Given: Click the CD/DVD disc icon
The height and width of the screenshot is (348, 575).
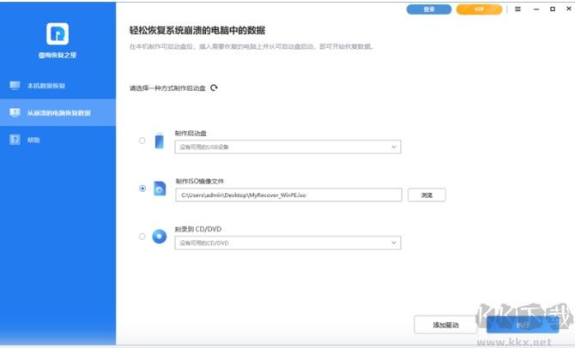Looking at the screenshot, I should point(160,237).
